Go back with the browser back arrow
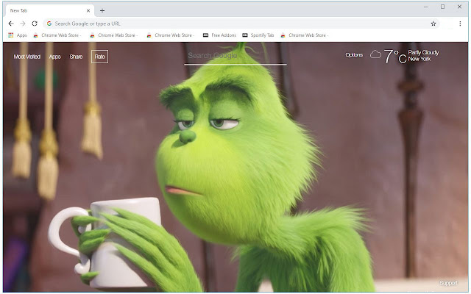Viewport: 471px width, 294px height. click(11, 24)
